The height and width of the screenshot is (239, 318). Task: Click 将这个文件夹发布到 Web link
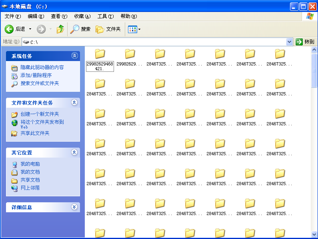pos(42,124)
